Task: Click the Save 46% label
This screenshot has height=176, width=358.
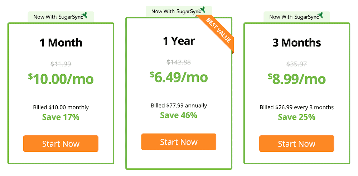Action: [179, 115]
